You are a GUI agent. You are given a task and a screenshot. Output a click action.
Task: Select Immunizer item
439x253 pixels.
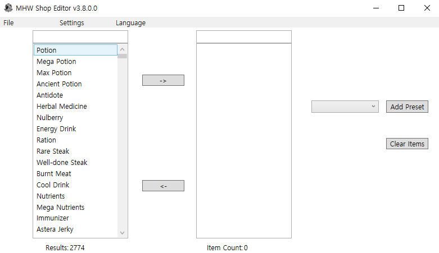75,218
